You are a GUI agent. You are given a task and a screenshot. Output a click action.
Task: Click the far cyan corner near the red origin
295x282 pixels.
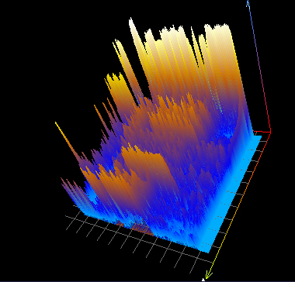click(258, 136)
